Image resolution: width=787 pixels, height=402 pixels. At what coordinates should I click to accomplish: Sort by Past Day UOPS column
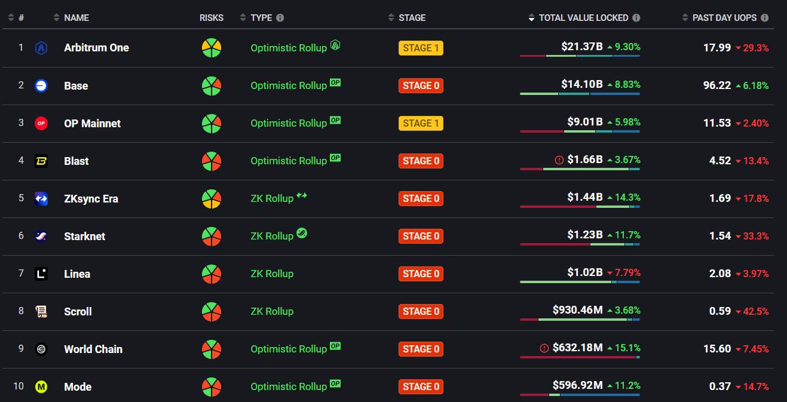(724, 18)
